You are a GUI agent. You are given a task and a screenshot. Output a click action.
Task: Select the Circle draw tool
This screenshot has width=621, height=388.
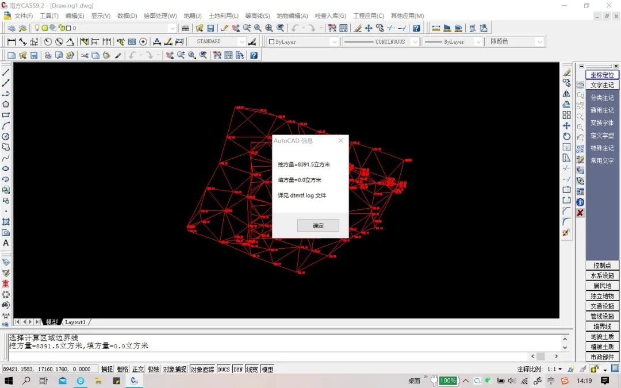click(x=6, y=136)
